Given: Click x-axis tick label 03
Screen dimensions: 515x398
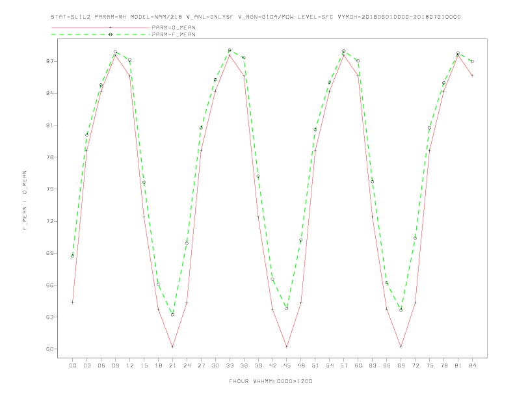Looking at the screenshot, I should (x=86, y=365).
